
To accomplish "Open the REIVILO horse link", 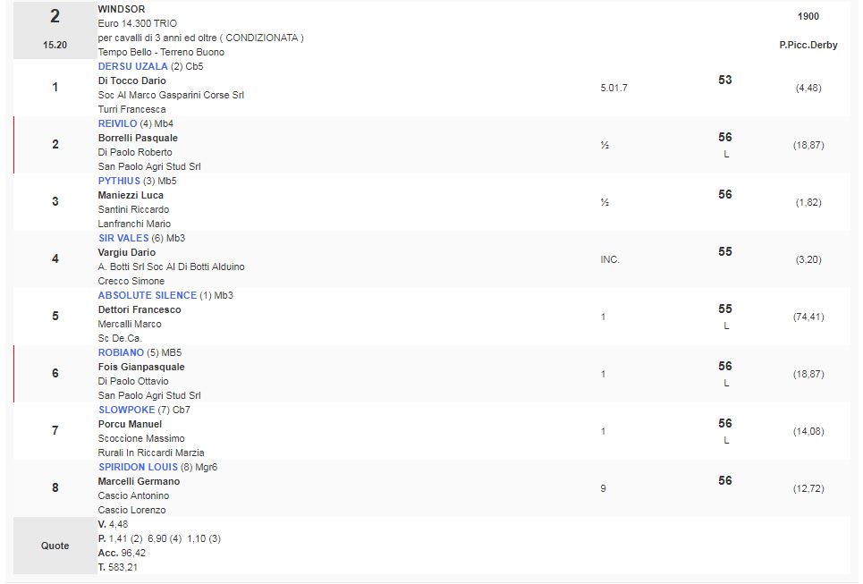I will click(x=118, y=123).
